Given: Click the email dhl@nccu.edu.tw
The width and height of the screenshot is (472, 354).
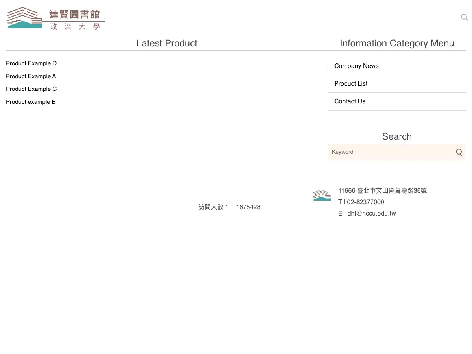Looking at the screenshot, I should [x=371, y=214].
